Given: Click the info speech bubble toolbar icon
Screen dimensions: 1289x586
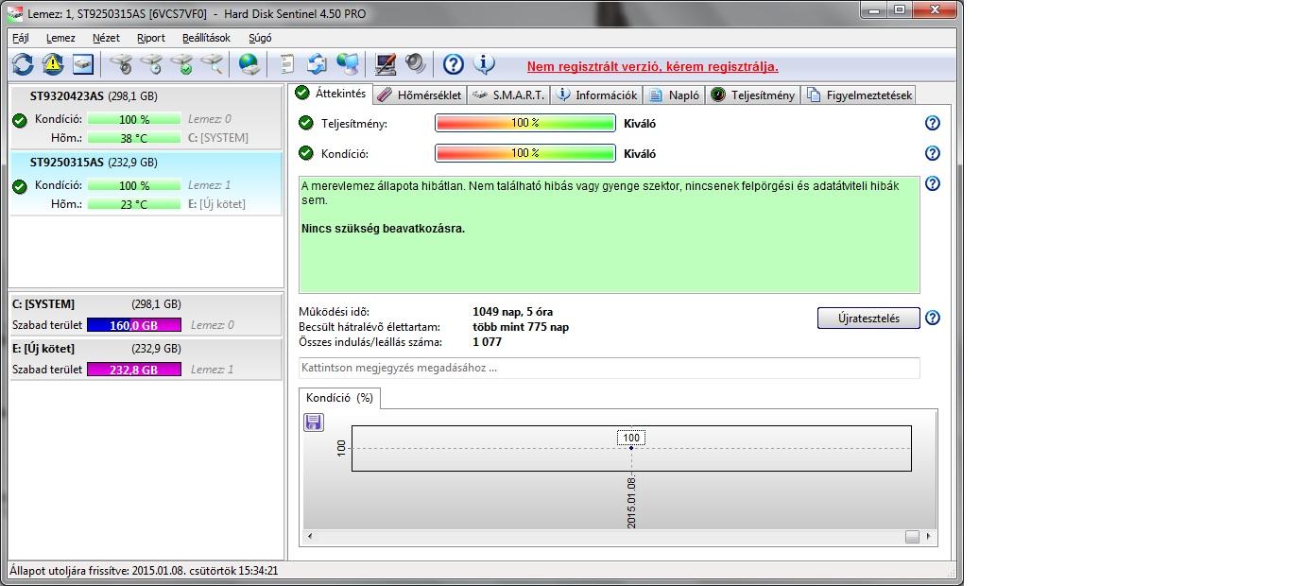Looking at the screenshot, I should (484, 64).
